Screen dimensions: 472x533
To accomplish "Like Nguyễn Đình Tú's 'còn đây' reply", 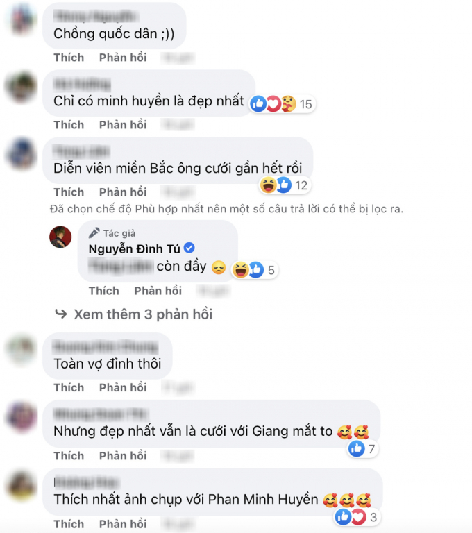I will [x=103, y=291].
